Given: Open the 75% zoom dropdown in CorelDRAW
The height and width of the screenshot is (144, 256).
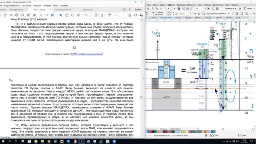Looking at the screenshot, I should coord(205,8).
